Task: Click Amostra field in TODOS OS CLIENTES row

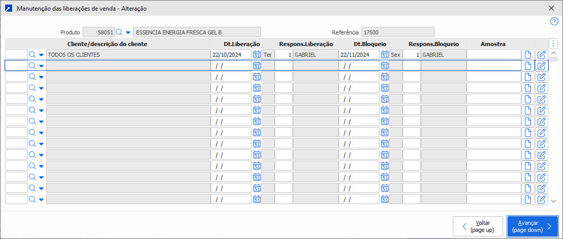Action: tap(493, 55)
